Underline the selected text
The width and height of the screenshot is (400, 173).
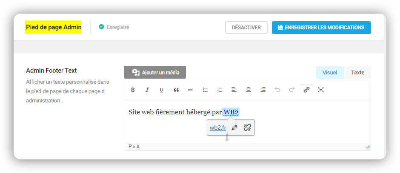point(161,90)
